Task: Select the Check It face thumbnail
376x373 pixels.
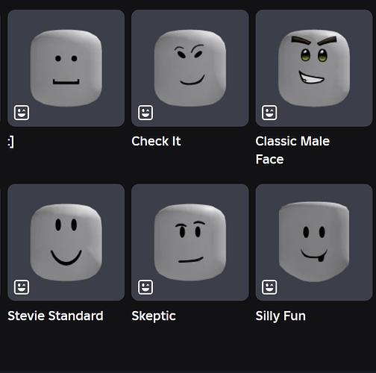Action: [190, 68]
